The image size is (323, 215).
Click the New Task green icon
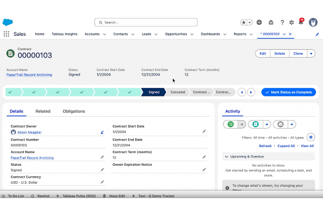click(231, 124)
